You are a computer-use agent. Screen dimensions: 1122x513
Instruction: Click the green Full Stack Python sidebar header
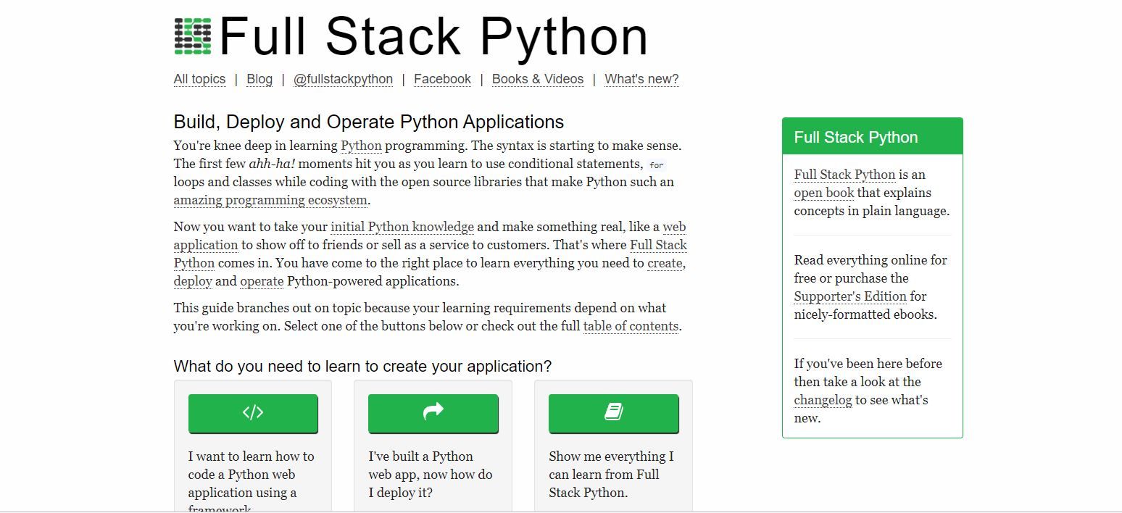point(873,137)
